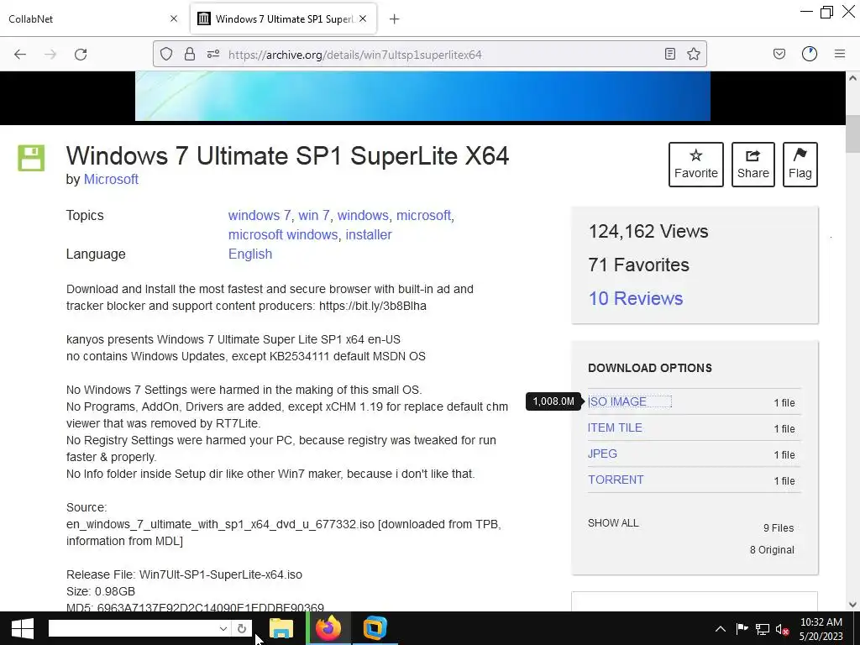Open File Explorer from the taskbar
This screenshot has height=645, width=860.
point(281,628)
